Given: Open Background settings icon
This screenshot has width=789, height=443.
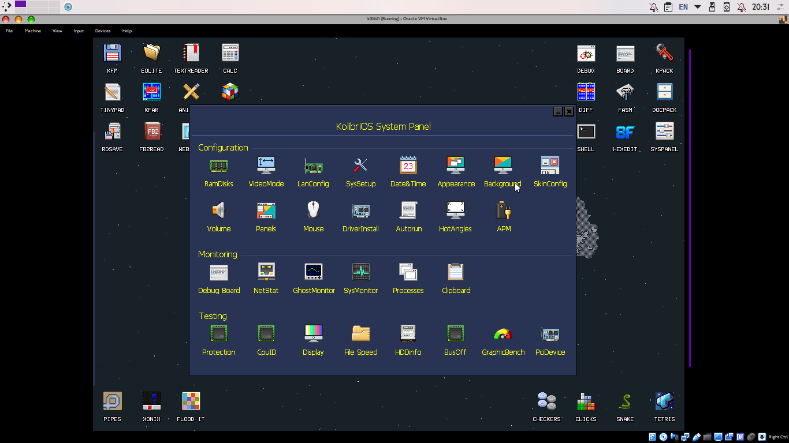Looking at the screenshot, I should click(x=503, y=166).
